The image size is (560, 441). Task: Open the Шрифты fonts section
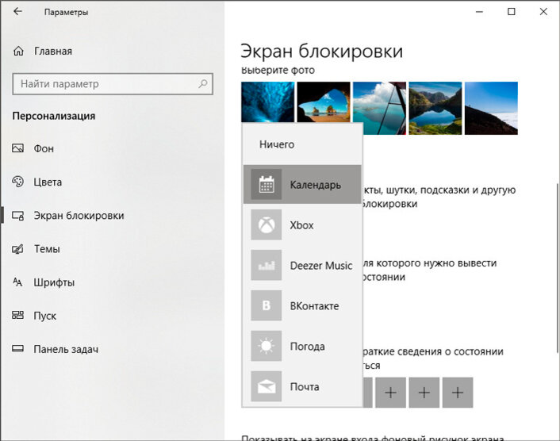pyautogui.click(x=54, y=282)
